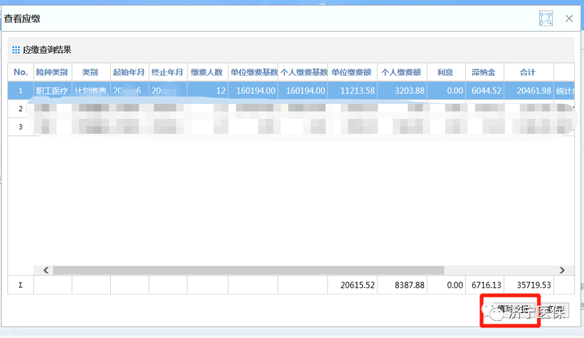Sort by the 险种类别 column header
Image resolution: width=584 pixels, height=338 pixels.
point(52,72)
